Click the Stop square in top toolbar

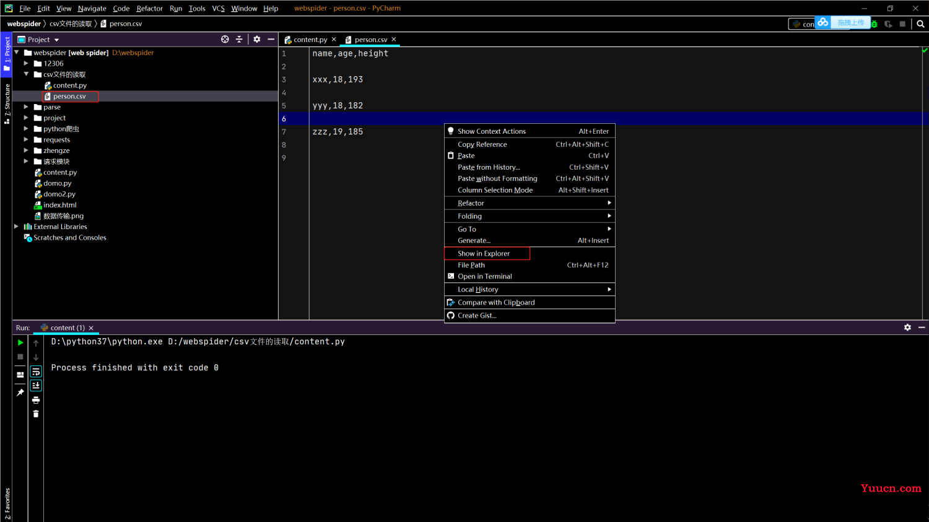click(902, 24)
